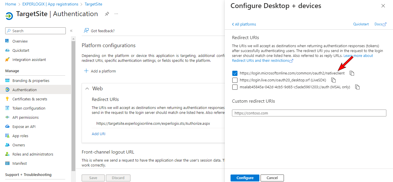Click Add a platform

coord(100,71)
